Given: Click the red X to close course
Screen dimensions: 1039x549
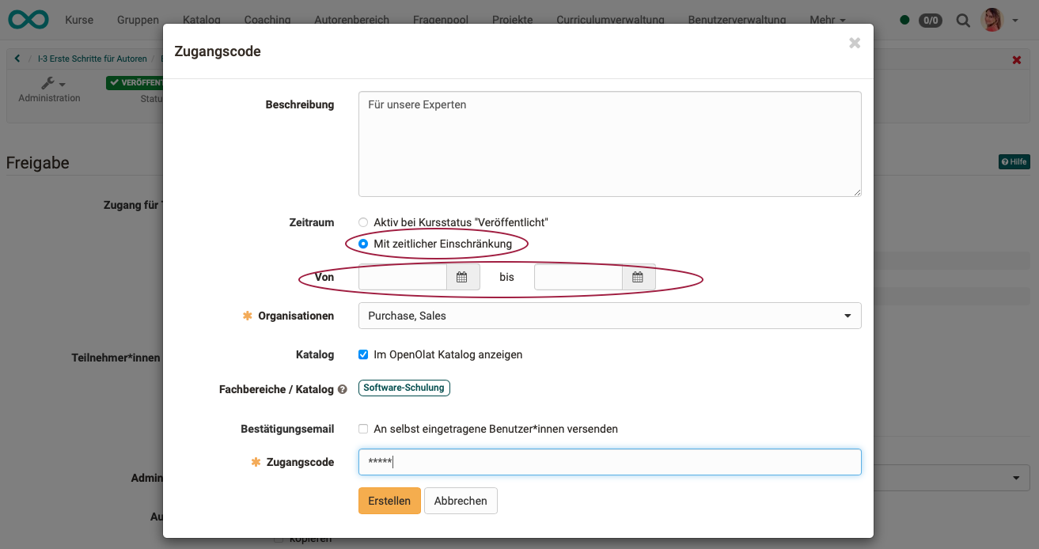Looking at the screenshot, I should point(1017,60).
